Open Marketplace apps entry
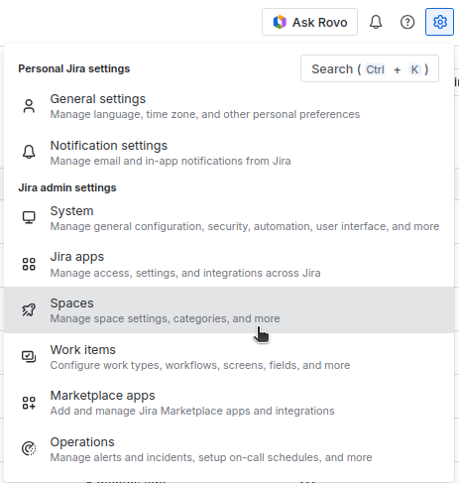Image resolution: width=459 pixels, height=483 pixels. coord(229,403)
